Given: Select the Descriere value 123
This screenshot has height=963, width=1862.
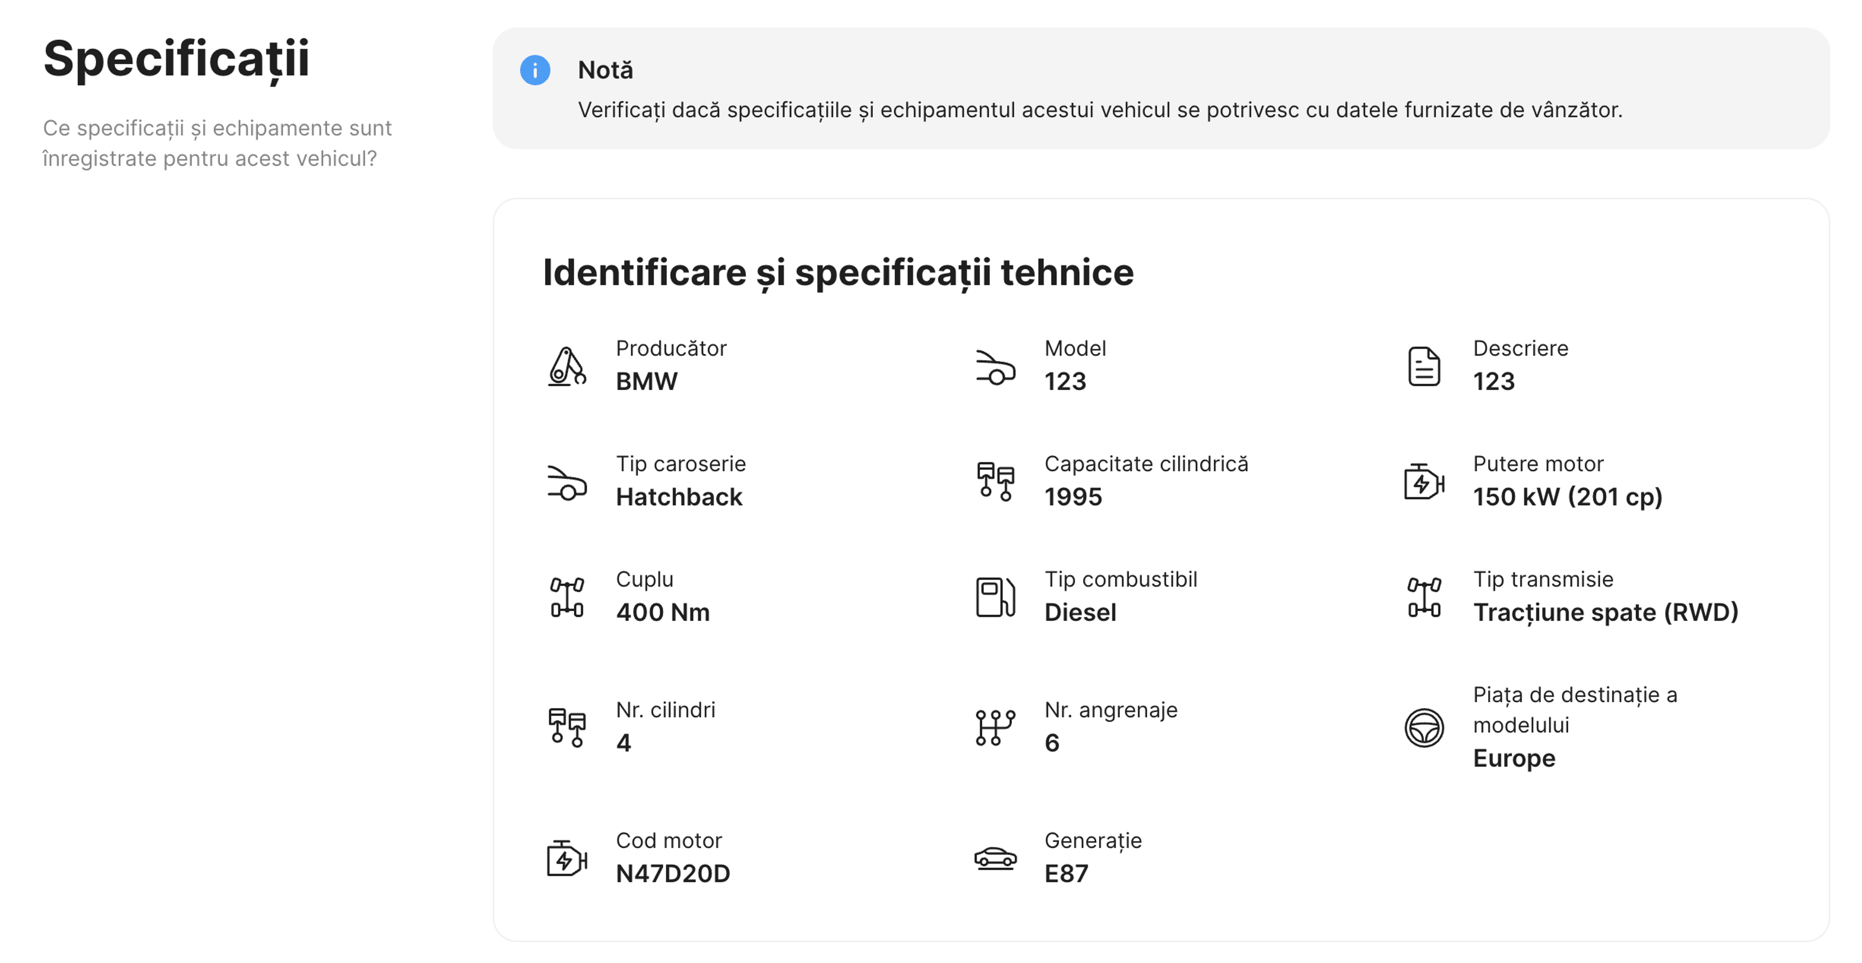Looking at the screenshot, I should 1493,381.
